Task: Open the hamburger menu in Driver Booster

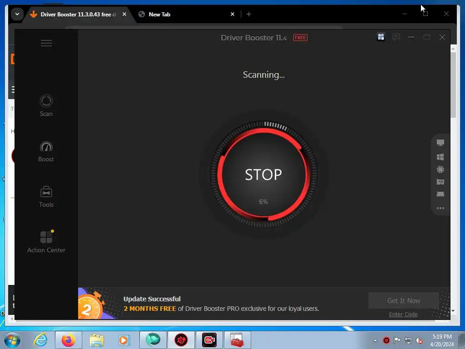Action: 46,43
